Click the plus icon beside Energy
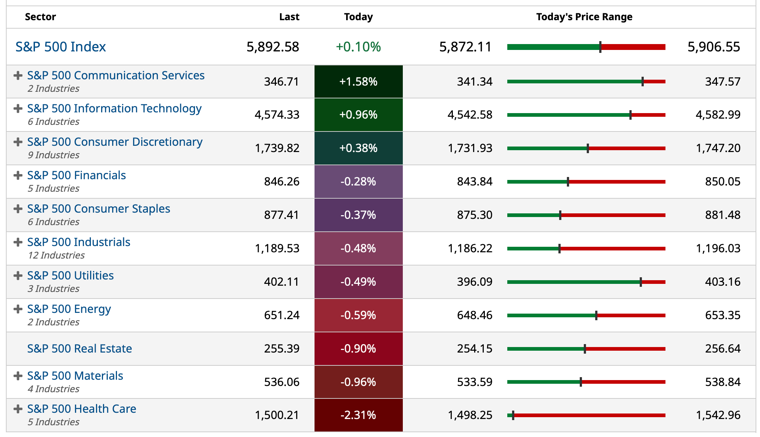The image size is (760, 437). coord(18,309)
